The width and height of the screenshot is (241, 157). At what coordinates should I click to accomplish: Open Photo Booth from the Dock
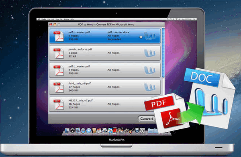[x=115, y=130]
